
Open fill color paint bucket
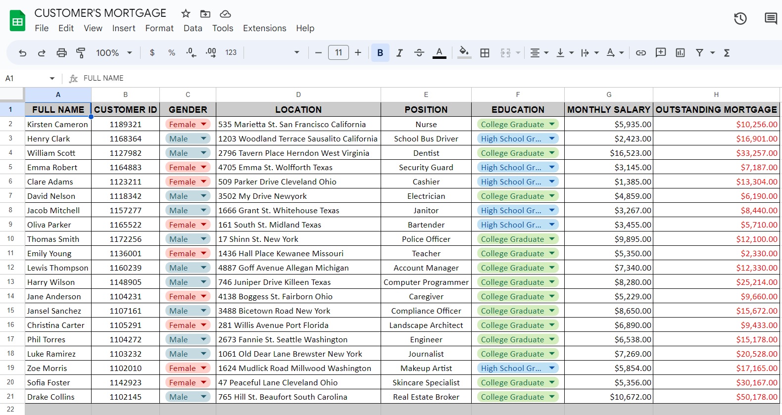pyautogui.click(x=464, y=53)
